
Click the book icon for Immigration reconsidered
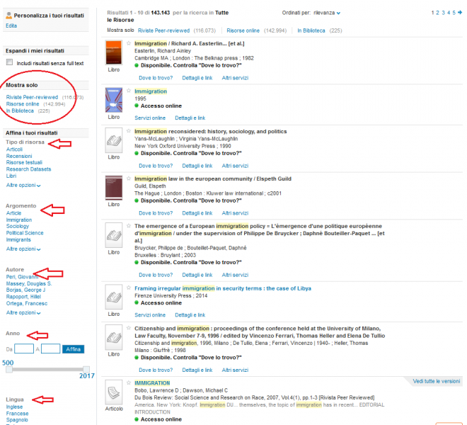[114, 144]
